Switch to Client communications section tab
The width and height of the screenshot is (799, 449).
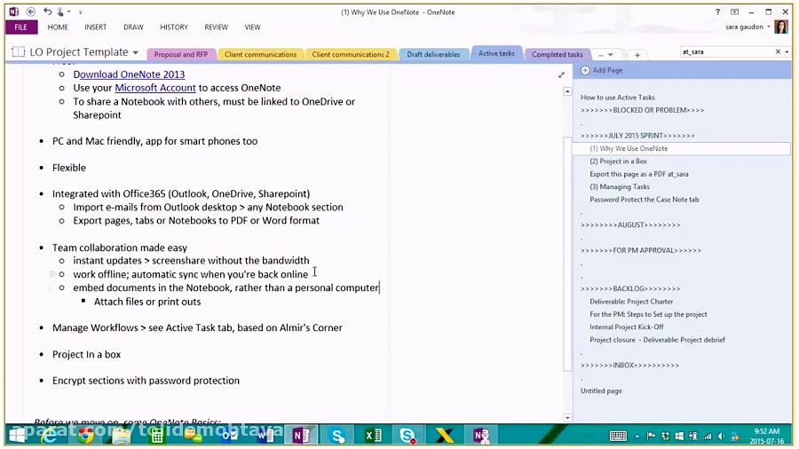[260, 54]
